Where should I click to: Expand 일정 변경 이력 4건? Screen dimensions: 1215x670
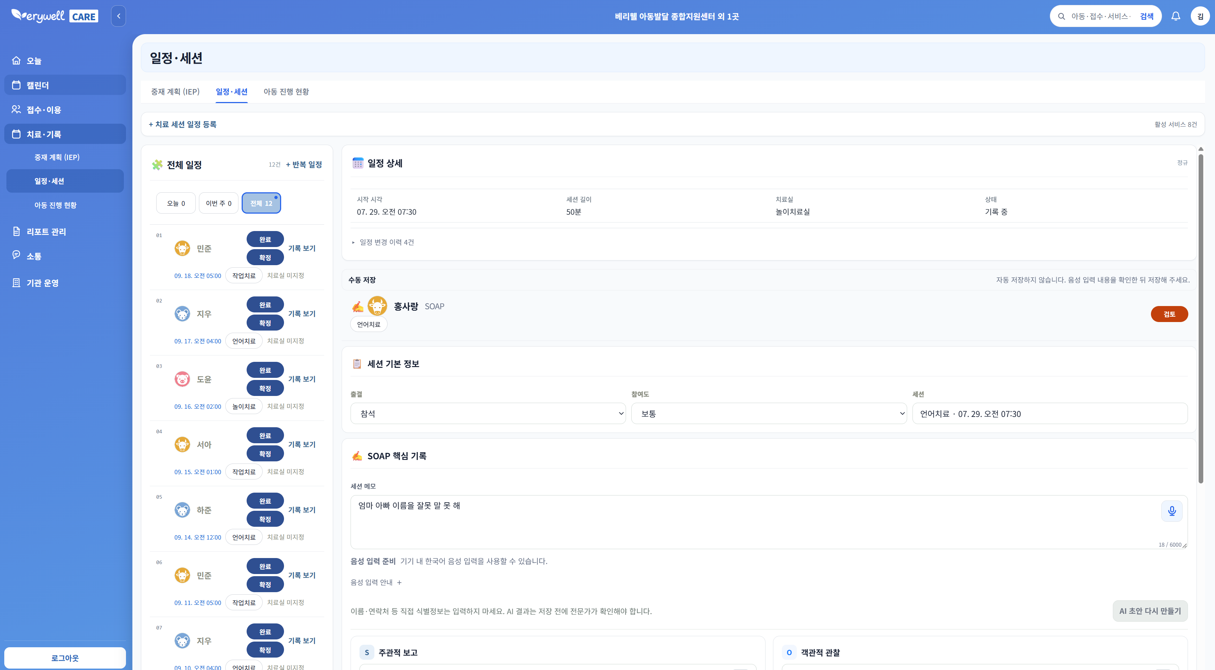[383, 242]
